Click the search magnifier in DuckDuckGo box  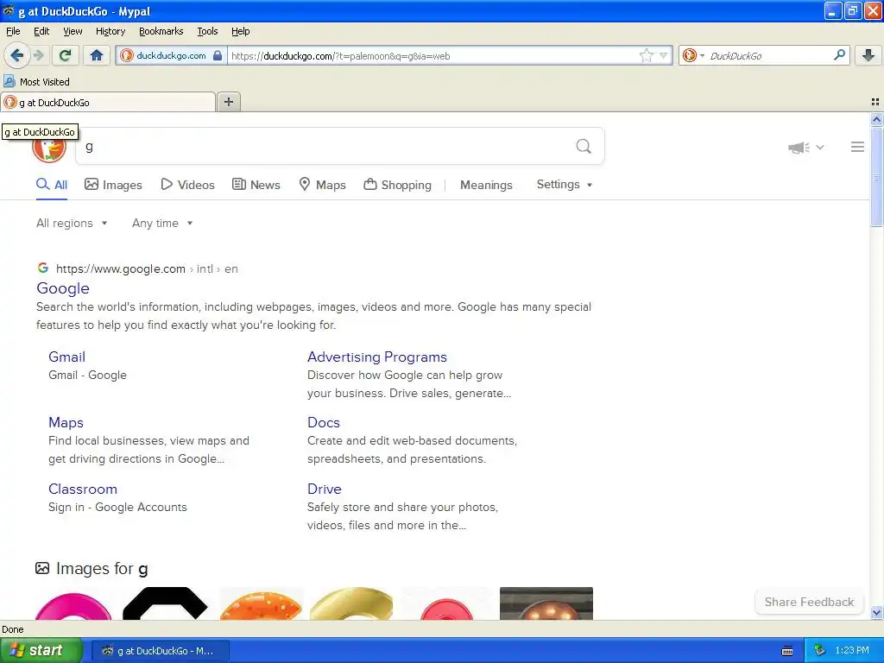tap(584, 147)
